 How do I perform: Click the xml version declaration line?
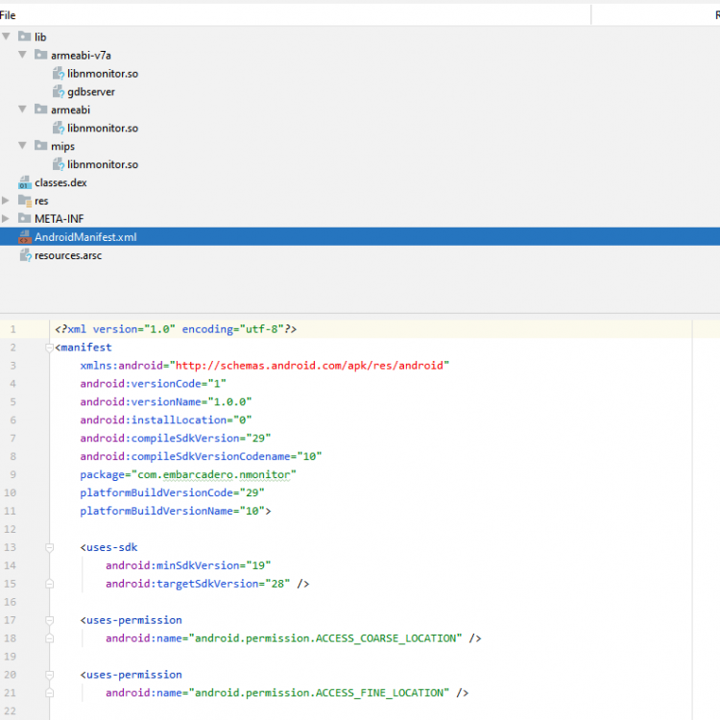[x=176, y=329]
